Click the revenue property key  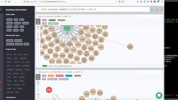[9, 81]
